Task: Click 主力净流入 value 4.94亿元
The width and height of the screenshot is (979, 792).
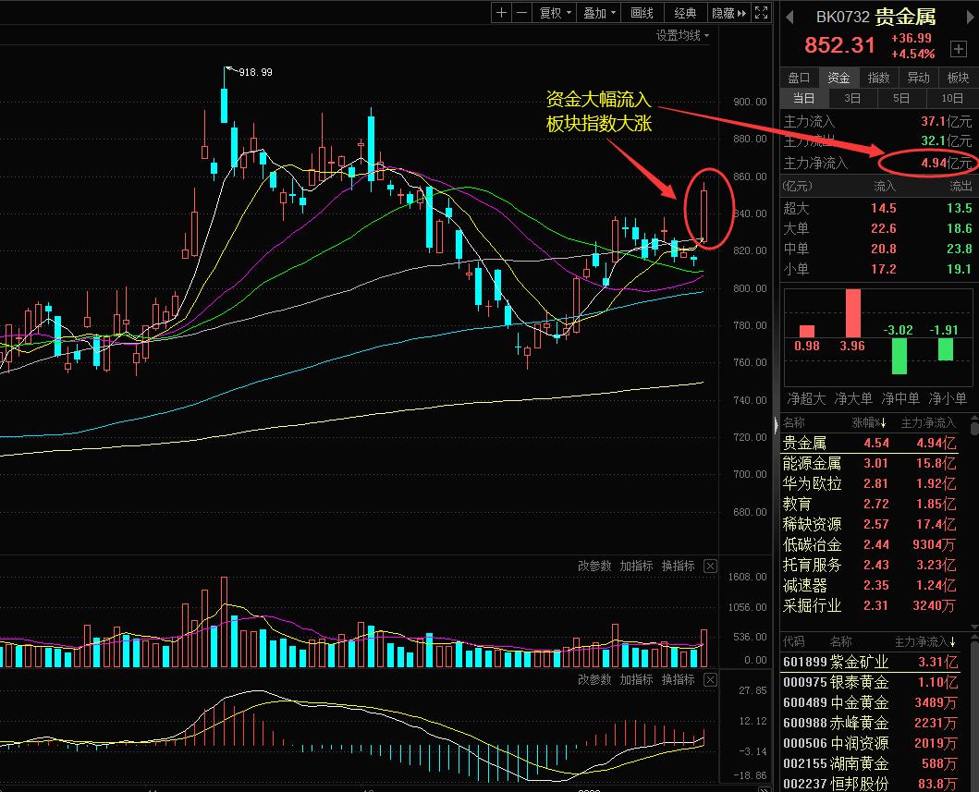Action: (946, 163)
